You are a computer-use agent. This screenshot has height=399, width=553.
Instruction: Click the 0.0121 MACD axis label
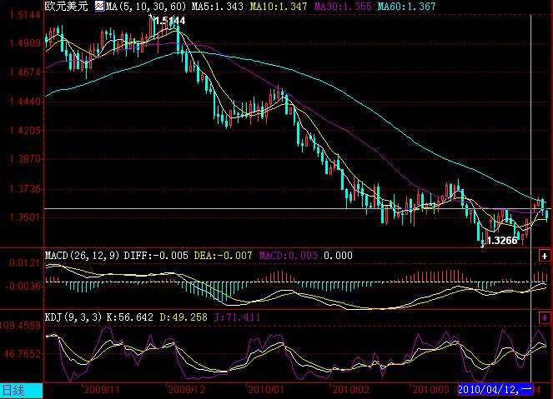click(24, 263)
